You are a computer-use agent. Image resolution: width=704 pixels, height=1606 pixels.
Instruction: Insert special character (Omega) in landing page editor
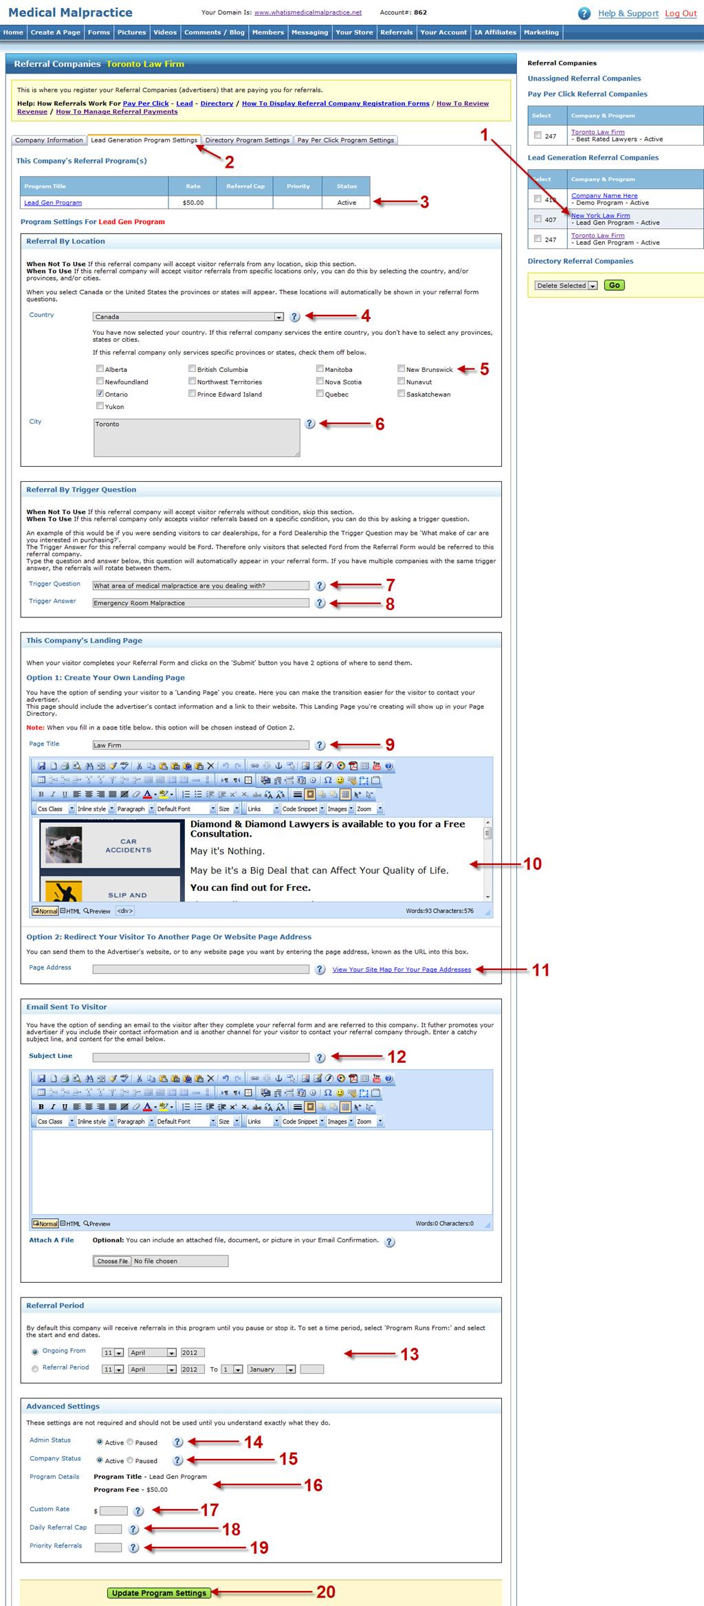[x=328, y=780]
